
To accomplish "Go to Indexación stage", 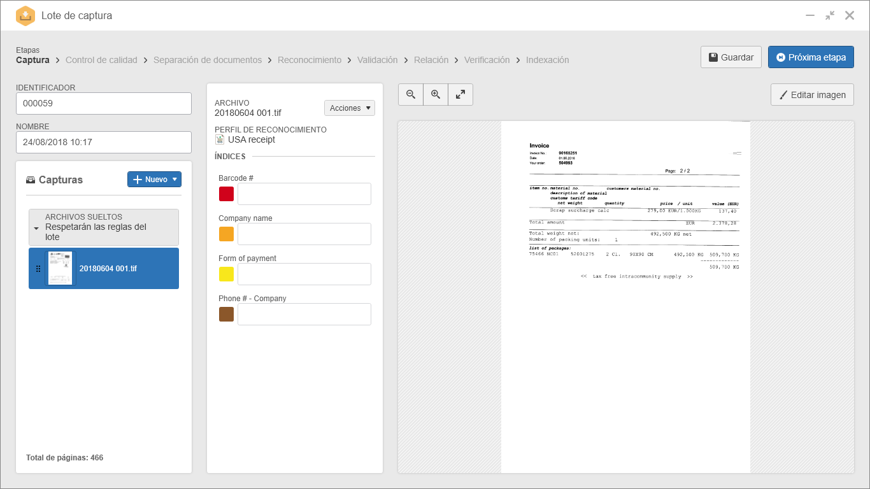I will tap(548, 60).
